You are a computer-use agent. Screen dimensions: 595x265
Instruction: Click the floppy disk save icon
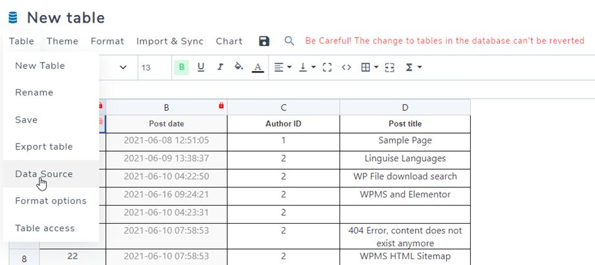tap(264, 41)
